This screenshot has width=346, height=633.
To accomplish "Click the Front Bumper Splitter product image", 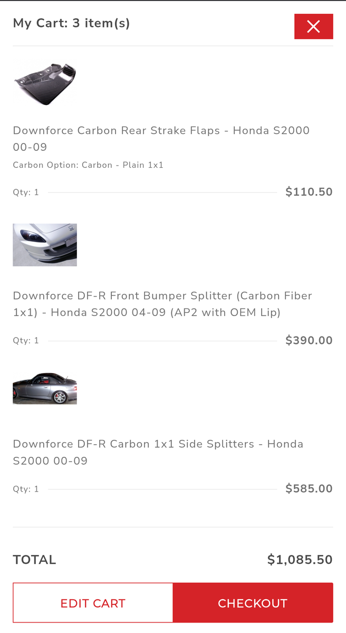I will (x=45, y=245).
